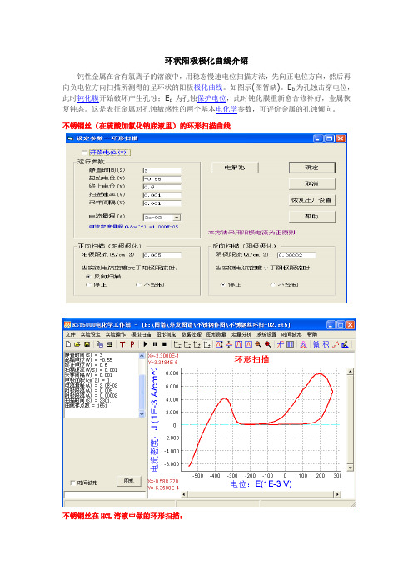Open the 文件 menu
413x585 pixels.
[x=70, y=334]
